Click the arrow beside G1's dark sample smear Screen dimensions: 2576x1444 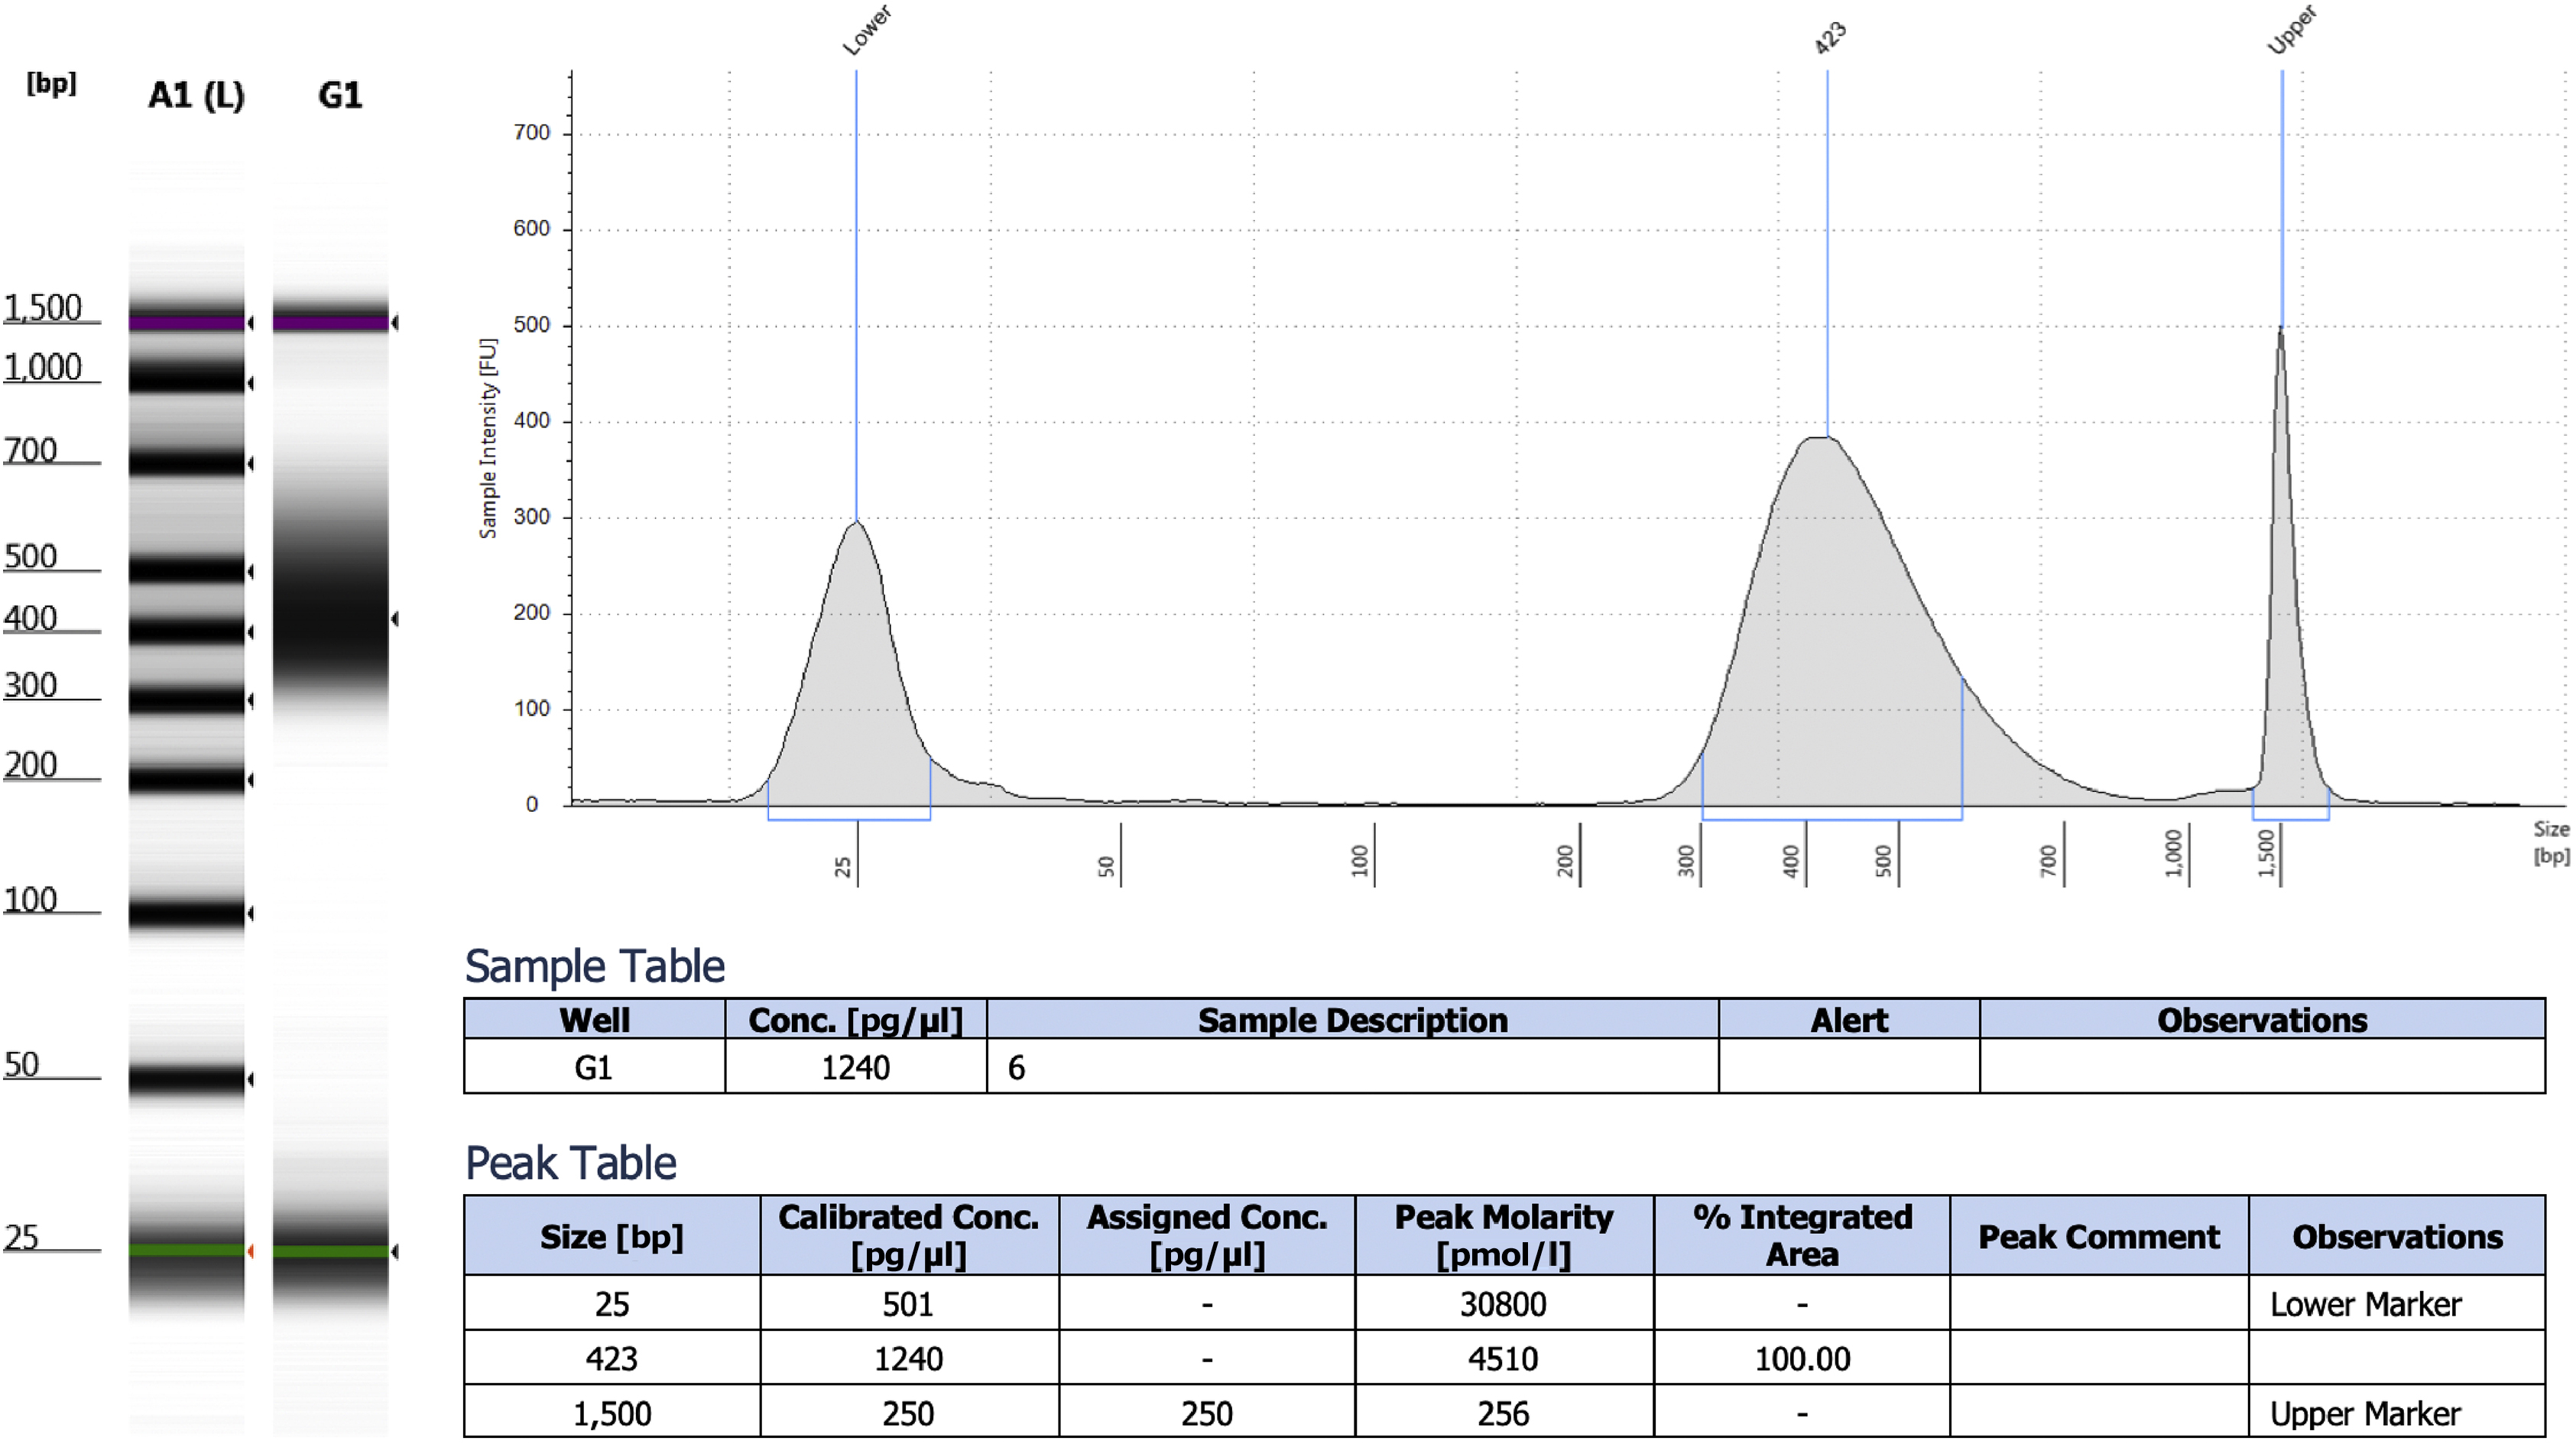click(395, 619)
